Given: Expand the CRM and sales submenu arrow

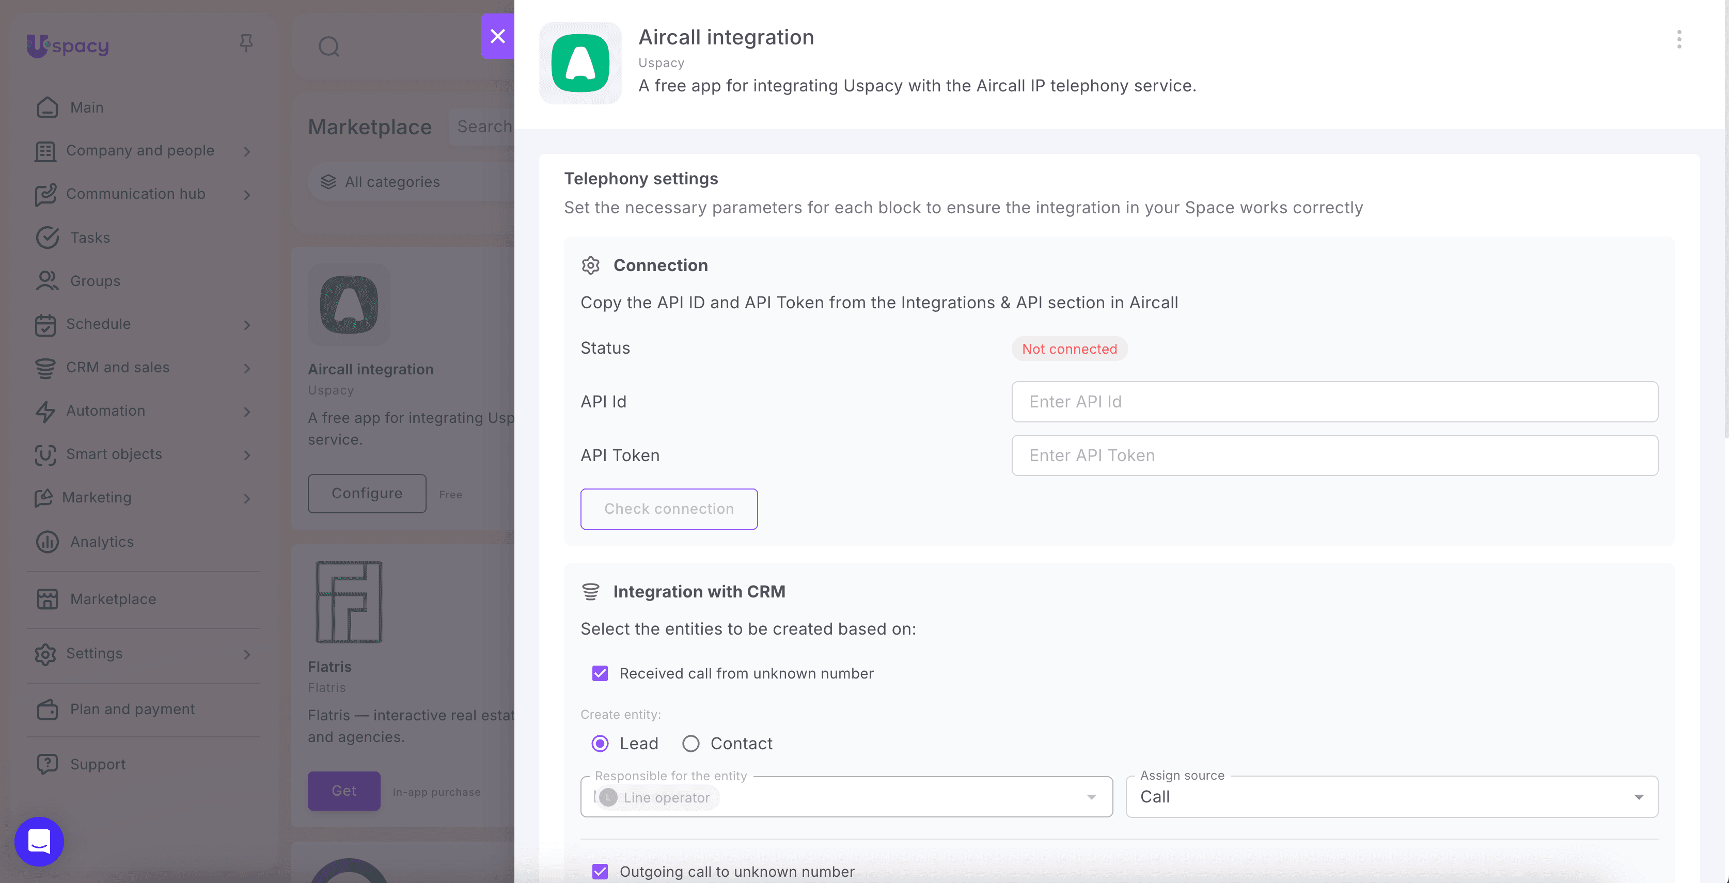Looking at the screenshot, I should click(247, 368).
